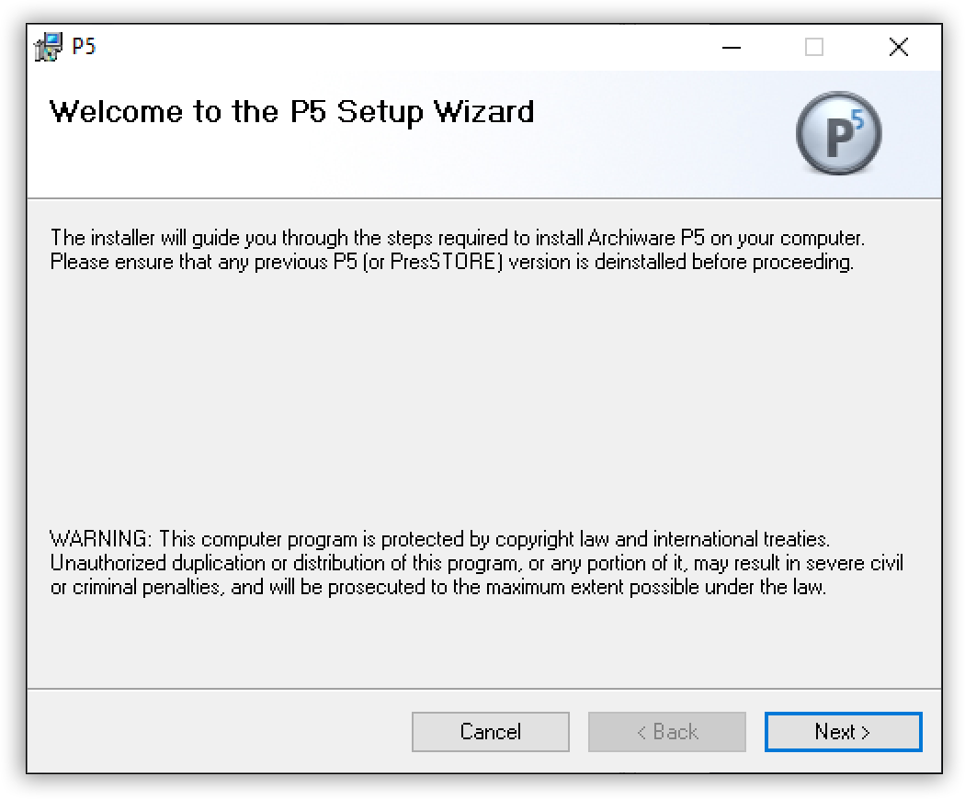Viewport: 965px width, 799px height.
Task: Click the WARNING copyright paragraph
Action: [476, 563]
